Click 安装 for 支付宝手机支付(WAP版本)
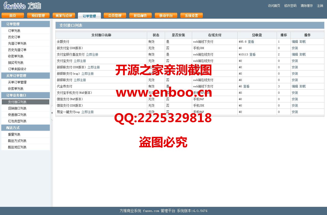327x215 pixels. [x=295, y=93]
